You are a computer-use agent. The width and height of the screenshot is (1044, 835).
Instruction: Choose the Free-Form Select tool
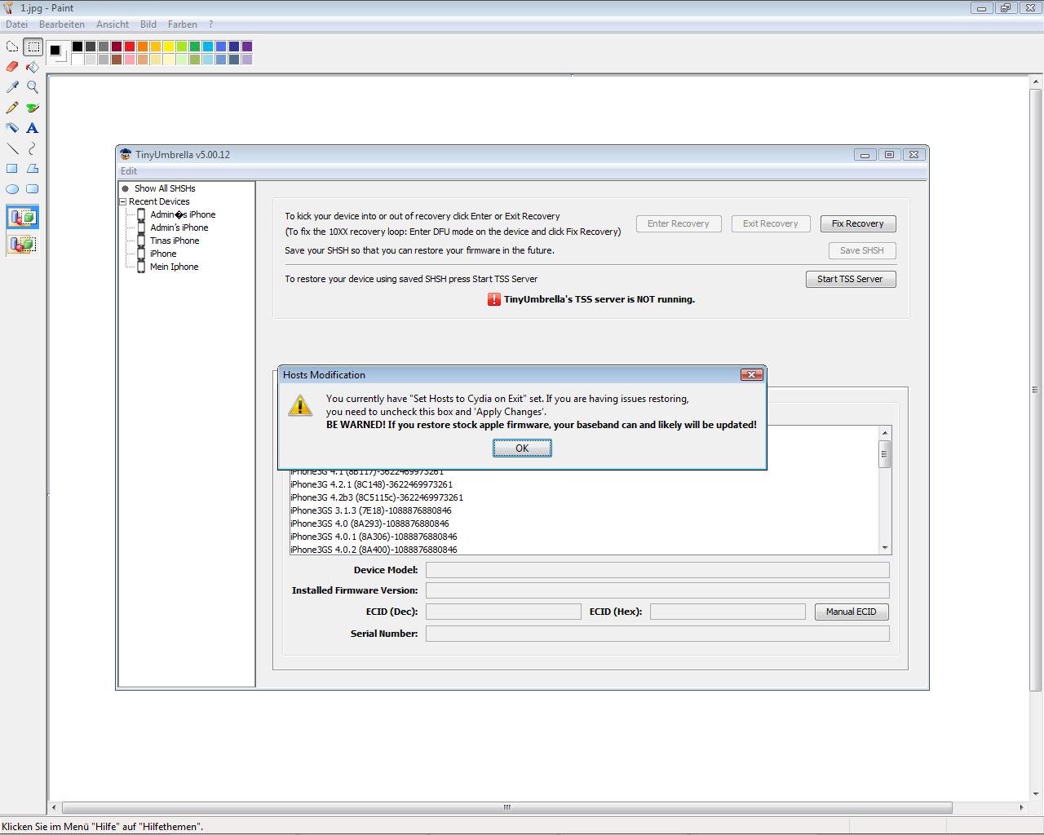(12, 46)
